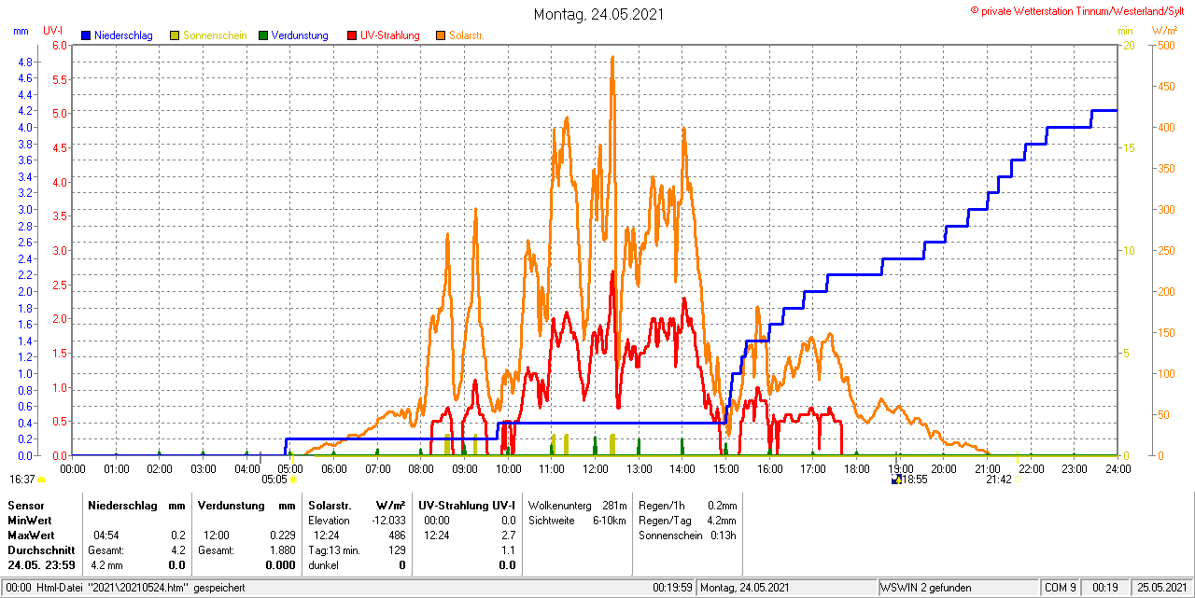Viewport: 1195px width, 598px height.
Task: Select the Niederschlag legend label
Action: [123, 35]
